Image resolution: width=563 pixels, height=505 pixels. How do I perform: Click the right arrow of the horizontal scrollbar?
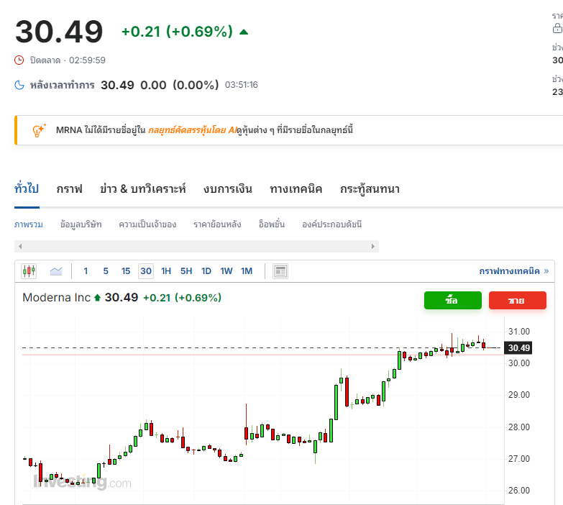[373, 247]
